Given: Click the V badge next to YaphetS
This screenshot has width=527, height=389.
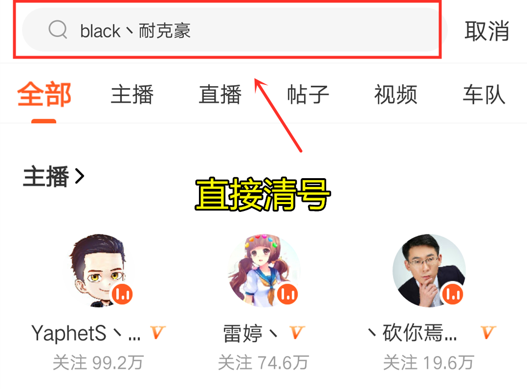Looking at the screenshot, I should [x=157, y=332].
